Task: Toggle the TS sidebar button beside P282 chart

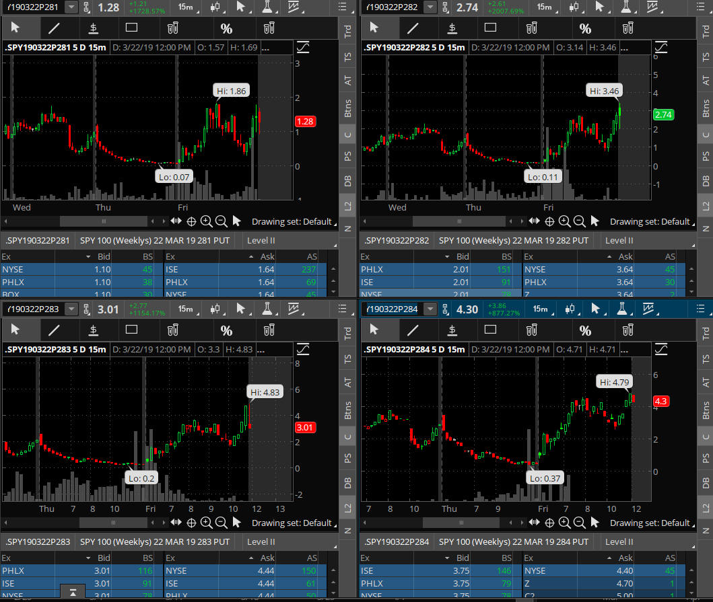Action: (706, 57)
